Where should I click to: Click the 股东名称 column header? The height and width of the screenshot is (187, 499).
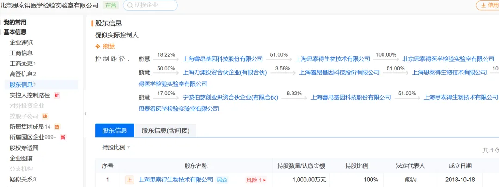click(196, 166)
